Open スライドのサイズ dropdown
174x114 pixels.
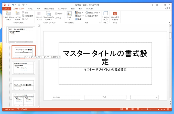(x=105, y=16)
